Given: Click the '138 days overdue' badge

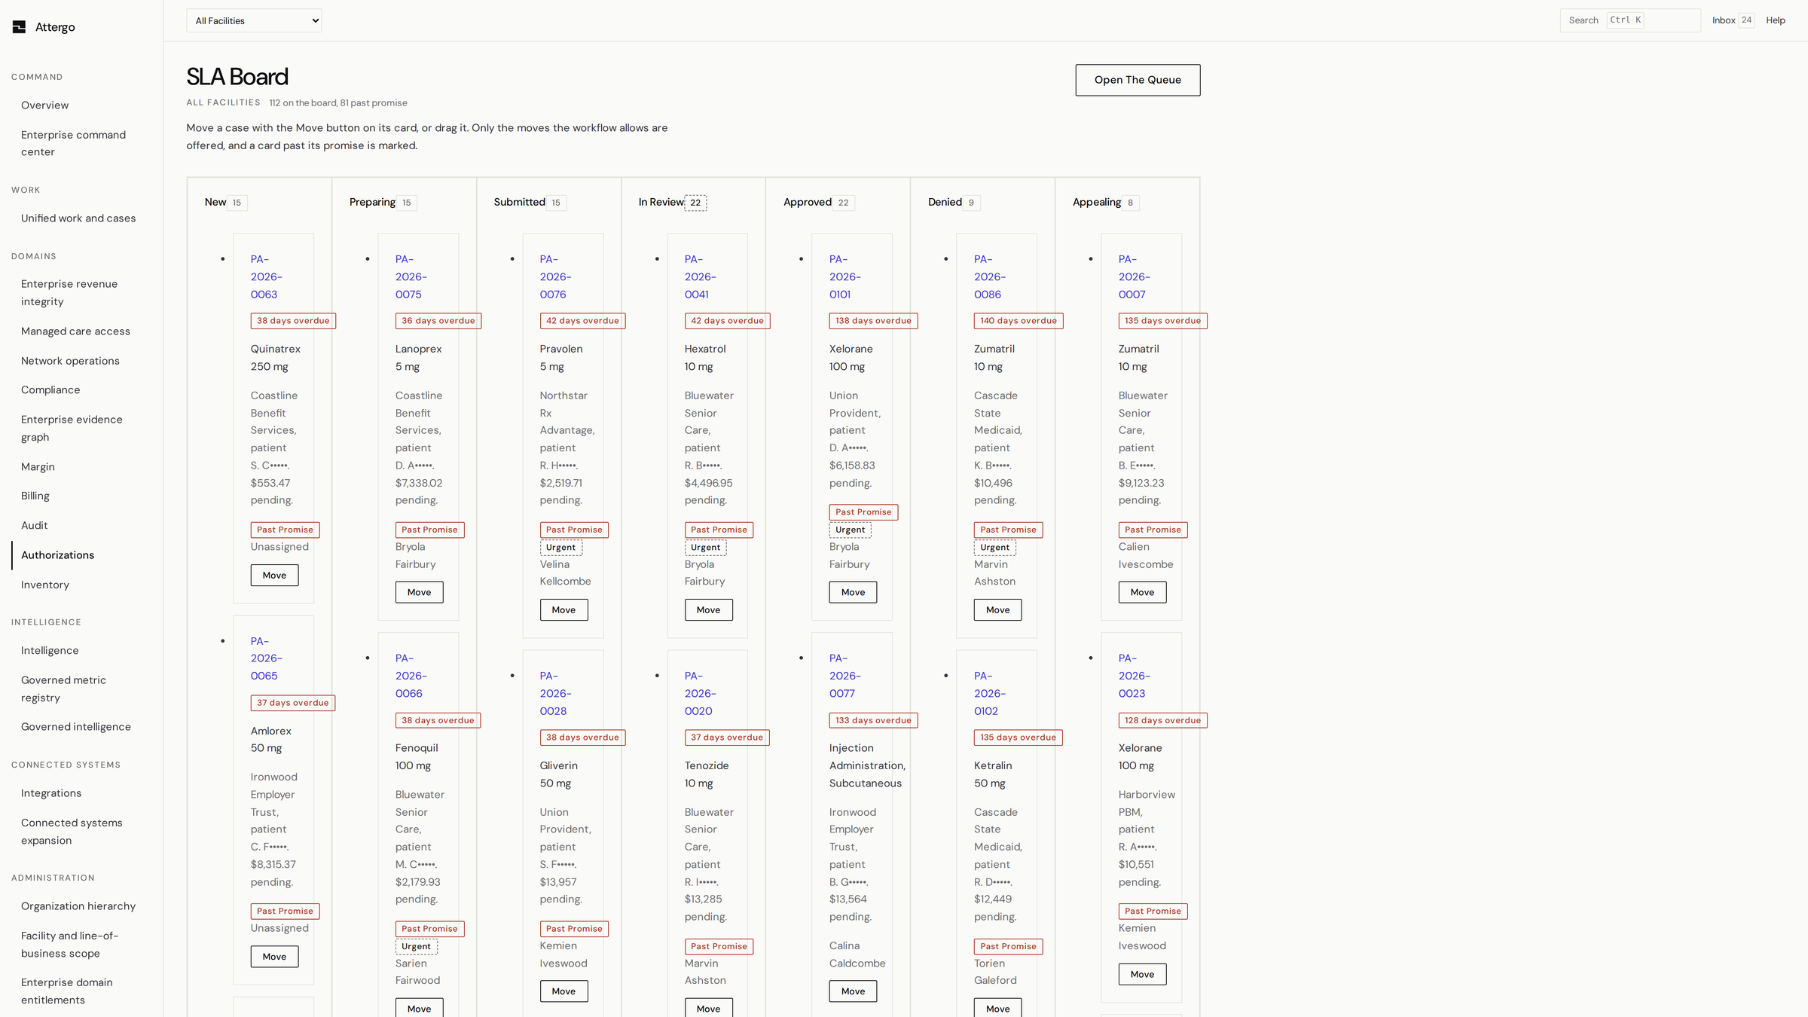Looking at the screenshot, I should pyautogui.click(x=873, y=321).
